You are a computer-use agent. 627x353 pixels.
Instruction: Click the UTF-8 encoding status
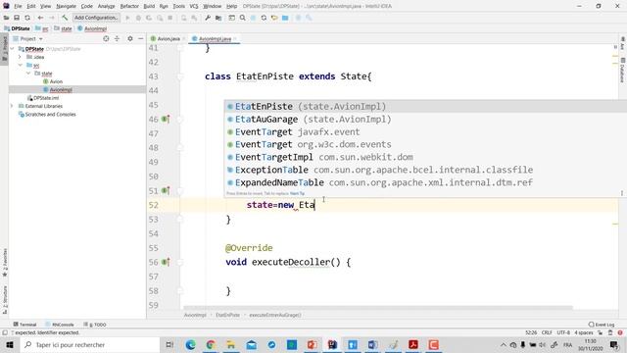[x=563, y=332]
